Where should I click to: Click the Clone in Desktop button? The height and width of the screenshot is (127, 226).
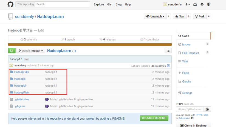[x=193, y=125]
